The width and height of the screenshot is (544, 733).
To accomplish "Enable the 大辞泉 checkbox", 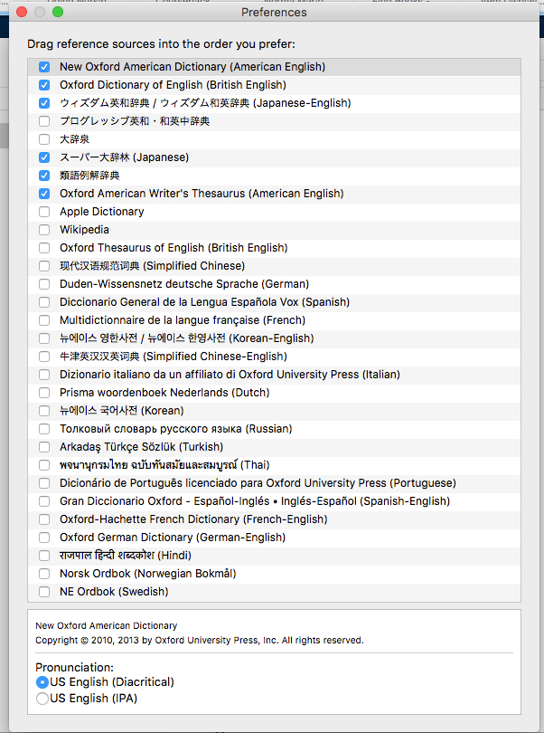I will [x=44, y=139].
